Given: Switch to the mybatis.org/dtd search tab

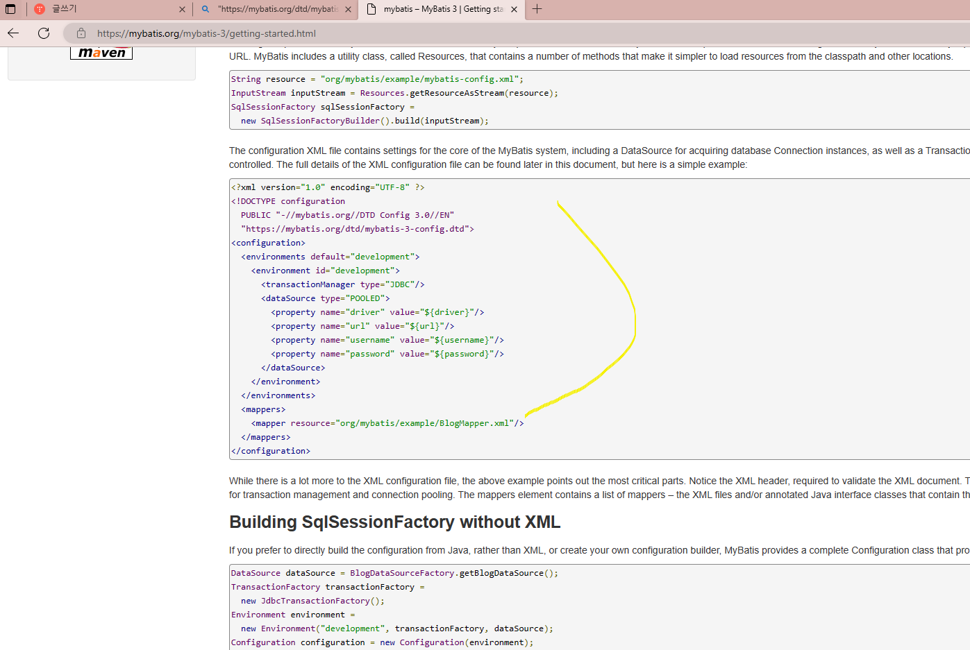Looking at the screenshot, I should [x=276, y=9].
